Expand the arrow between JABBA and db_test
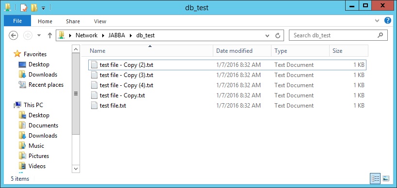 coord(131,35)
